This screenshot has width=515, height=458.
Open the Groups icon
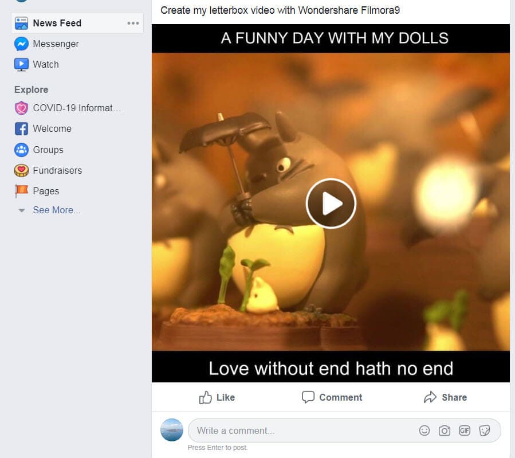click(21, 150)
